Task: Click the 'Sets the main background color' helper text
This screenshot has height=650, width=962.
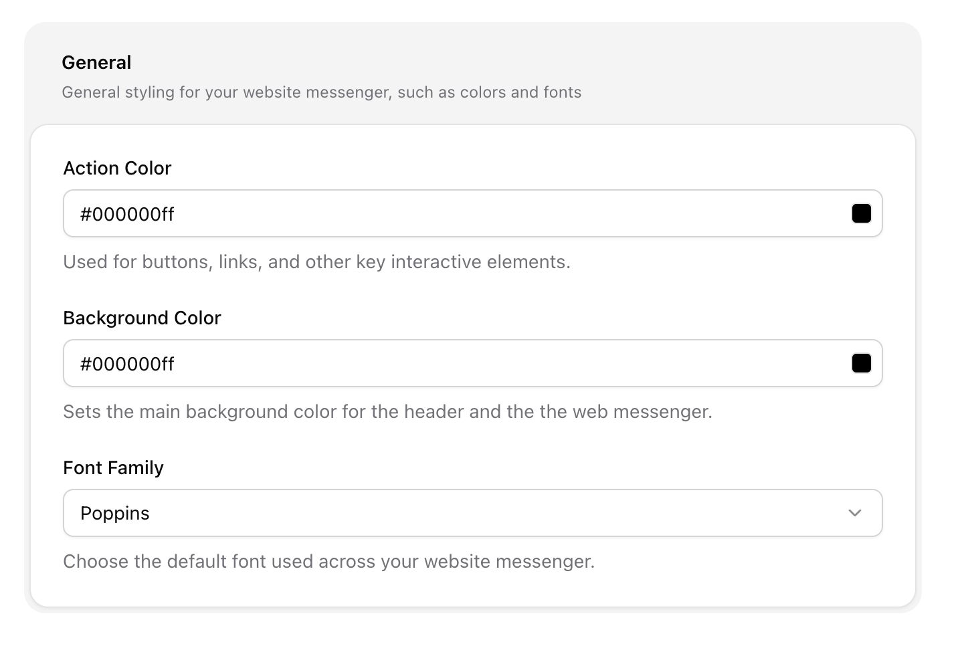Action: click(x=387, y=411)
